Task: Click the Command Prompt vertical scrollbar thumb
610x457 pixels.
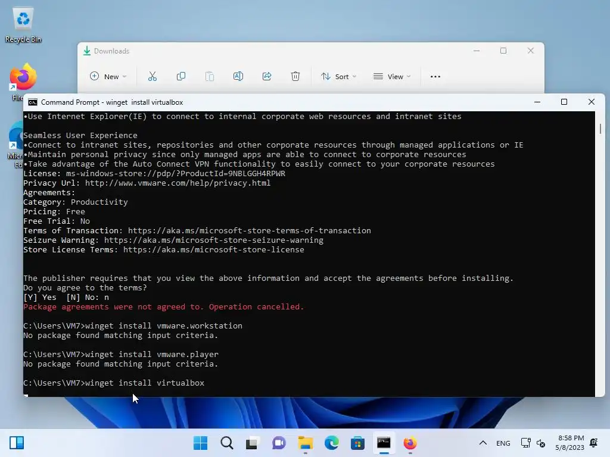Action: (x=600, y=129)
